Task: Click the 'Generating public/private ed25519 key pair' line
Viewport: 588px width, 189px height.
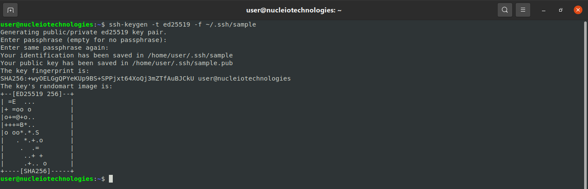Action: [x=84, y=32]
